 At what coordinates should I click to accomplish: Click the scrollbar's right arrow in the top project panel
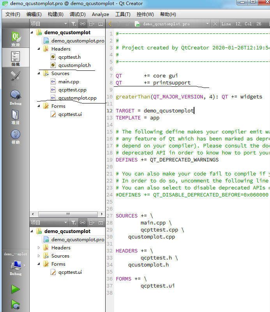(102, 214)
